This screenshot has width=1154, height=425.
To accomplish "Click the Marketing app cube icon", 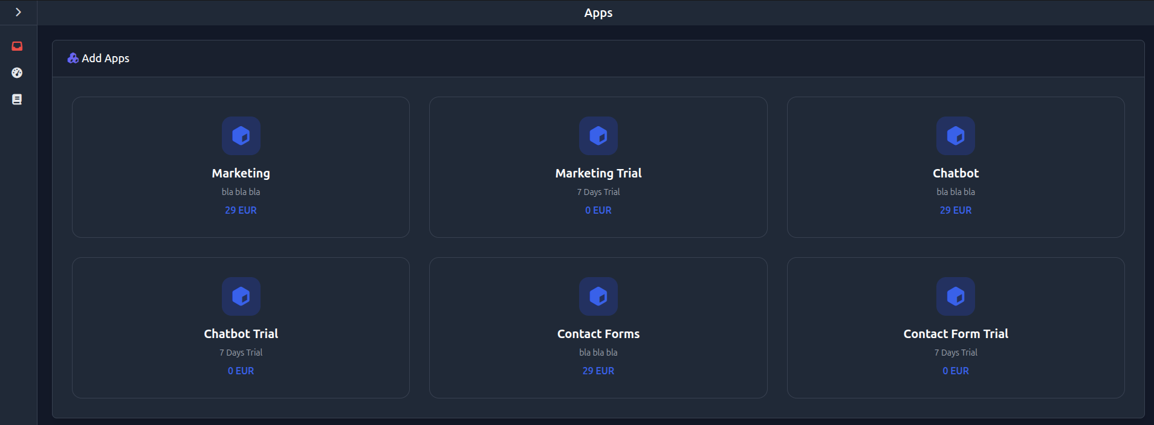I will (x=241, y=136).
